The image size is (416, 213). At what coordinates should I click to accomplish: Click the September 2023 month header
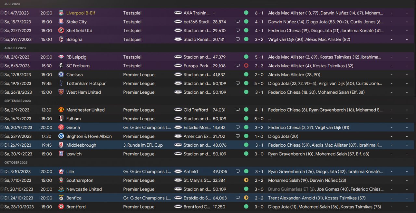18,101
